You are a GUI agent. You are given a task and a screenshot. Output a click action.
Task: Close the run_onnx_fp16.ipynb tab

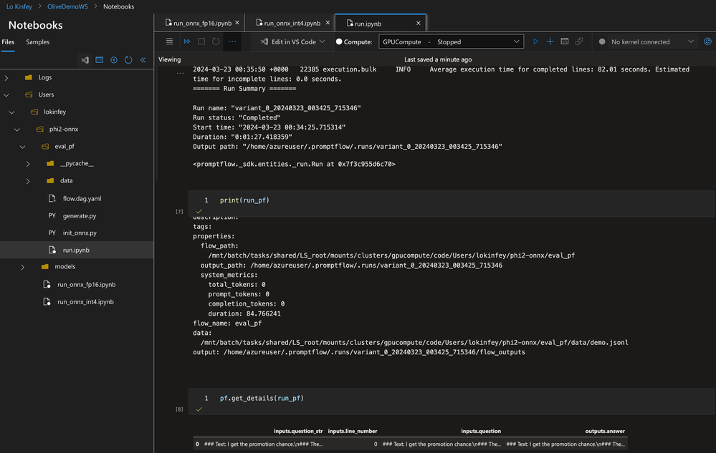[237, 23]
